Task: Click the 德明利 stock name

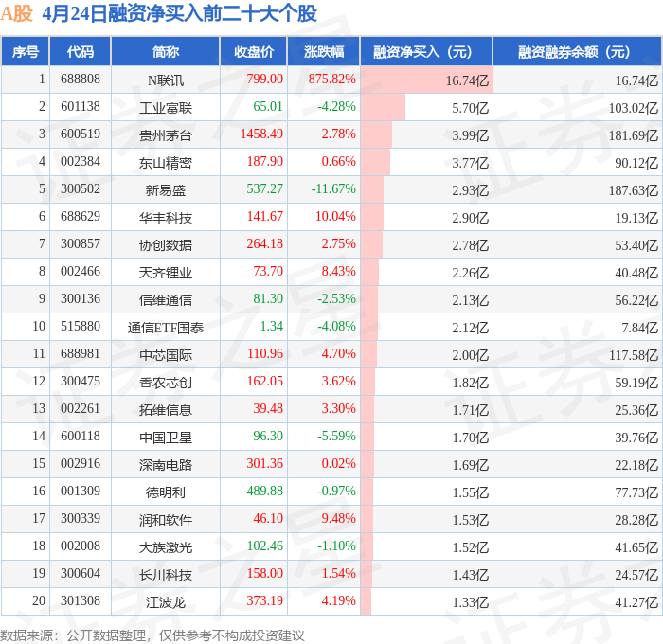Action: 166,492
